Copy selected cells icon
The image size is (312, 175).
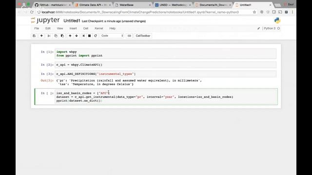point(56,35)
